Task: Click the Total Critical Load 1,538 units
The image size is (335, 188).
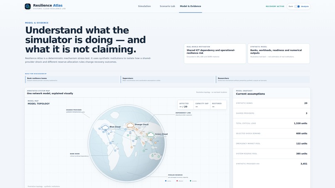Action: tap(301, 123)
